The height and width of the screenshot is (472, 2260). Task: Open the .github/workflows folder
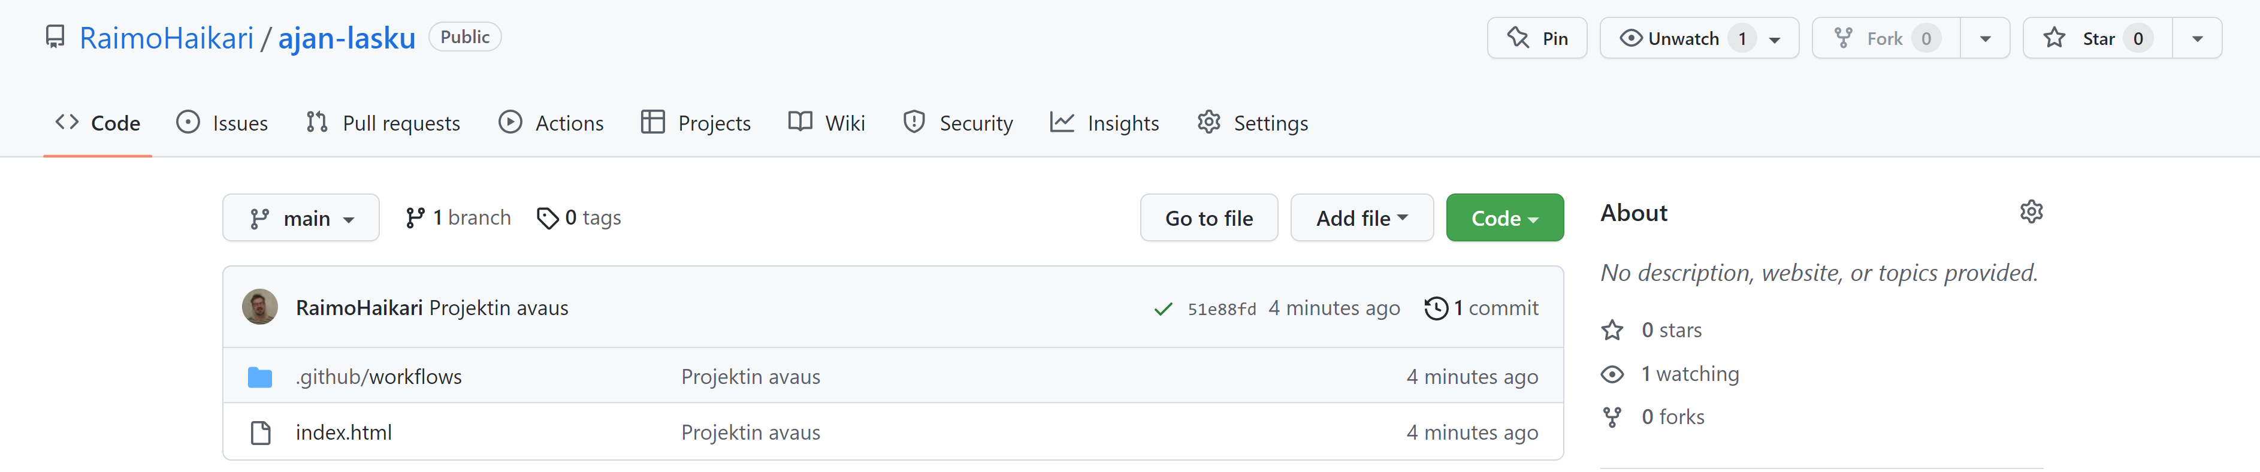point(379,376)
